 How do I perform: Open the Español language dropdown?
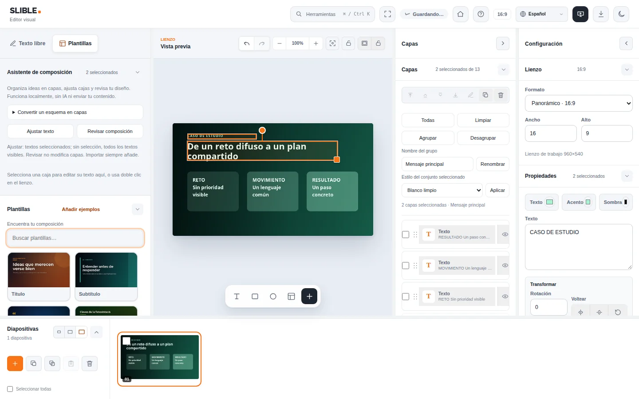click(x=542, y=14)
